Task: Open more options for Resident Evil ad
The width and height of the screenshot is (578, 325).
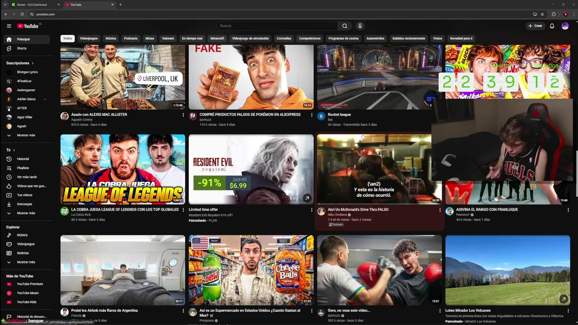Action: click(311, 210)
